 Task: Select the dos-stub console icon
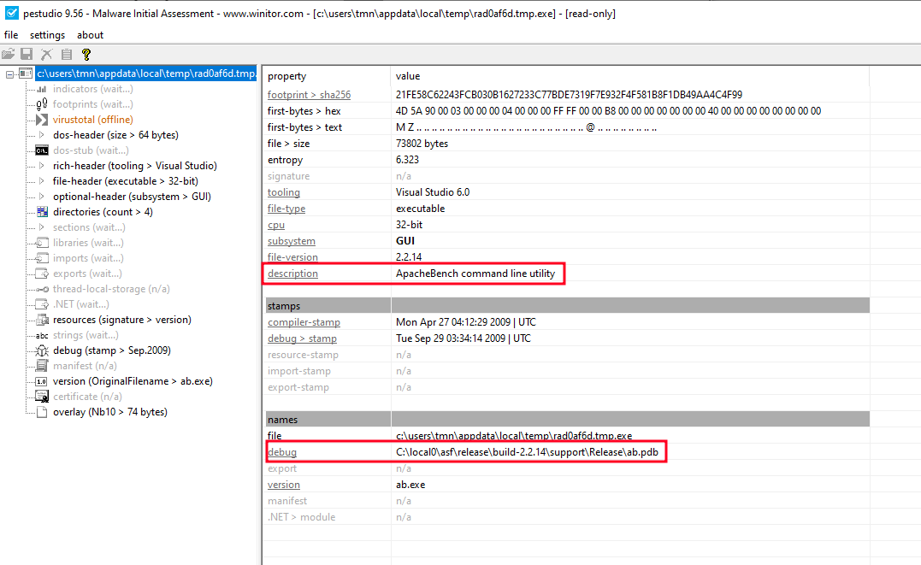point(40,150)
